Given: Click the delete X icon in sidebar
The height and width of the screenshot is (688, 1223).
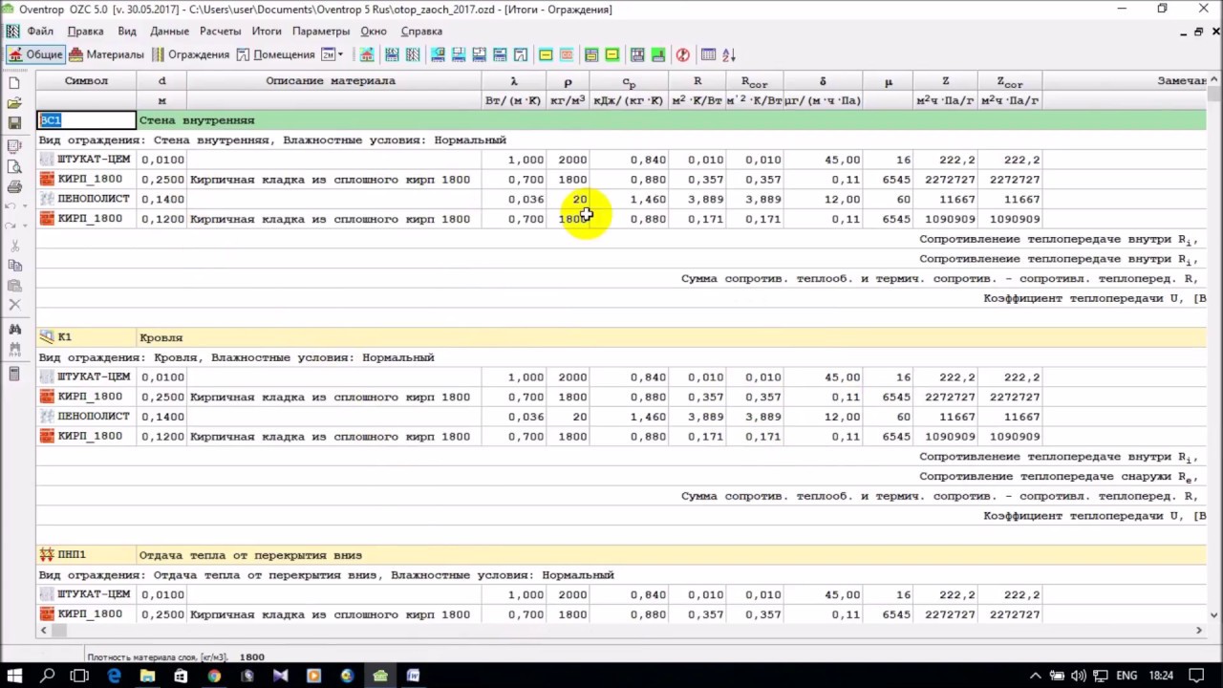Looking at the screenshot, I should (14, 305).
